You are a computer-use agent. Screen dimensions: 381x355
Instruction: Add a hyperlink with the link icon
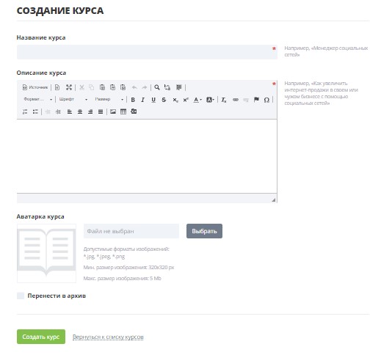pos(236,100)
